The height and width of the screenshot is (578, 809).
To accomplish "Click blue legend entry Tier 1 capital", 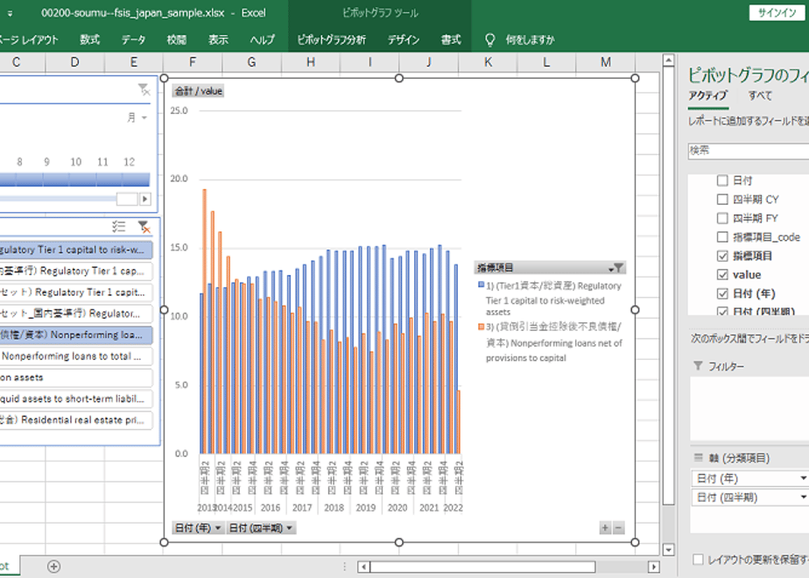I will point(550,299).
